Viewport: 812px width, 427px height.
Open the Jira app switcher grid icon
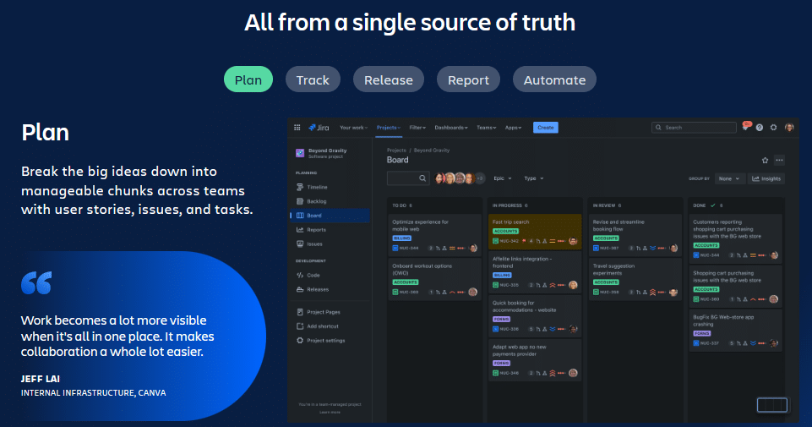[297, 128]
